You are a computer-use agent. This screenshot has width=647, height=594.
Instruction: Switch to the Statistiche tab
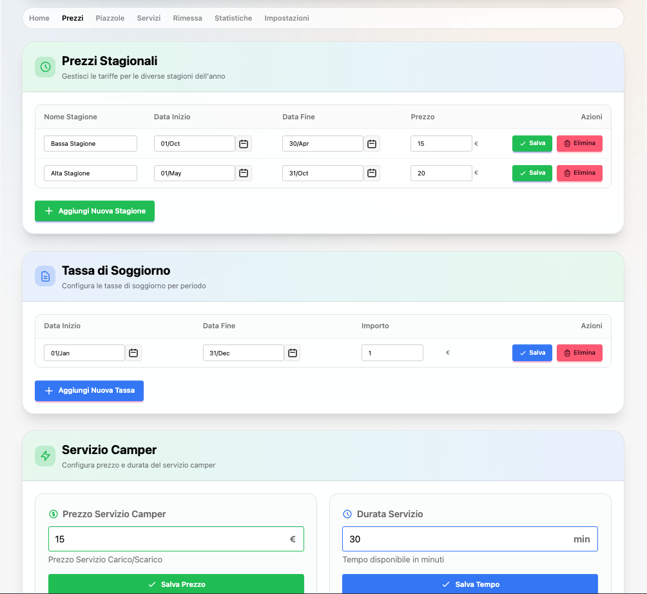pos(233,18)
